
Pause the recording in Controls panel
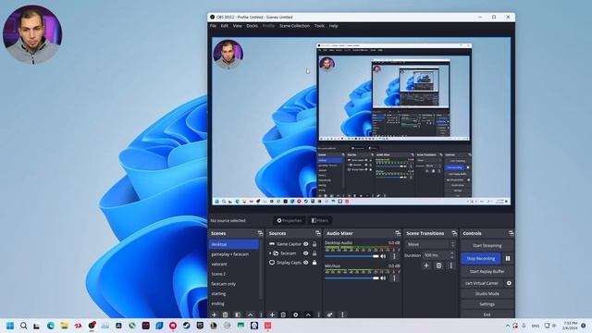(508, 259)
